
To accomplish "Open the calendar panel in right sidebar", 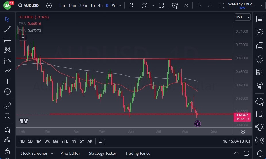I will point(260,72).
